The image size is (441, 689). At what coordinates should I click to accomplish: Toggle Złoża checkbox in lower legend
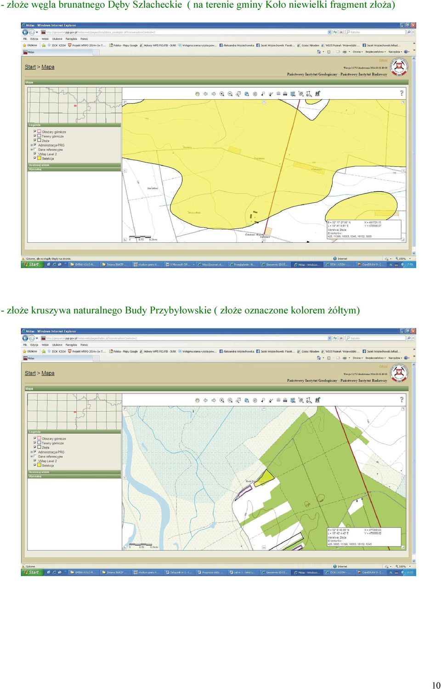[35, 447]
